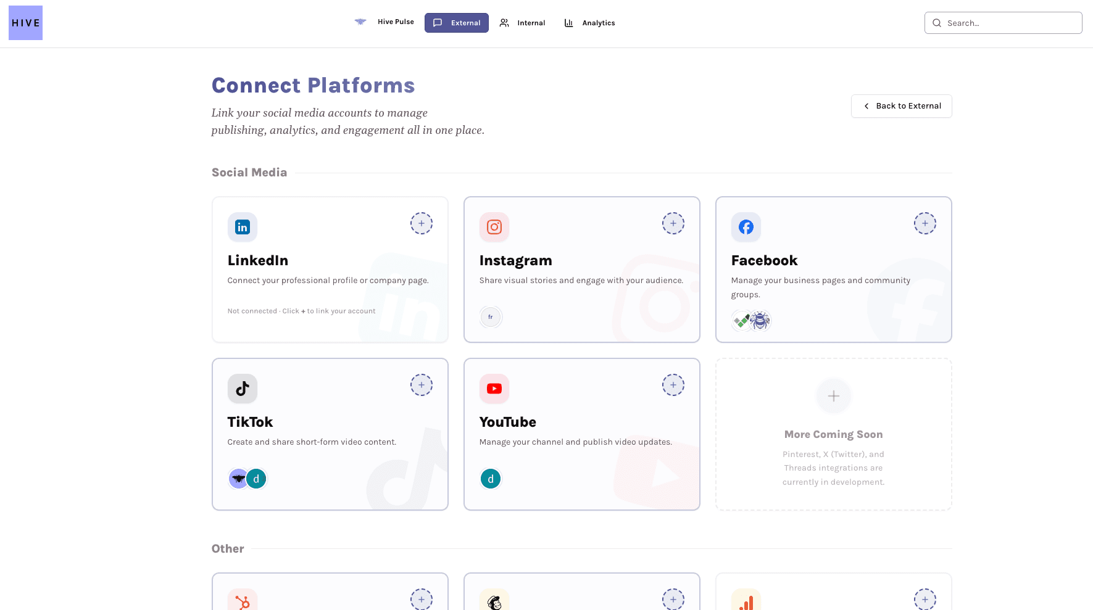
Task: Click 'Connect your professional profile' description
Action: click(x=328, y=281)
